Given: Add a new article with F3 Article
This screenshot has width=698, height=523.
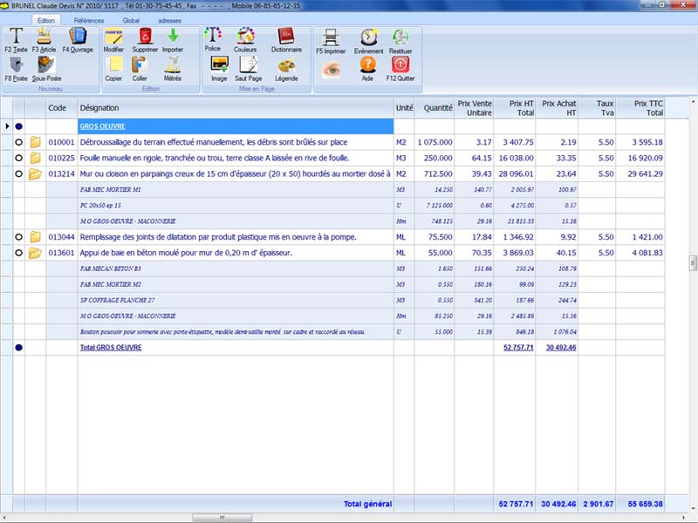Looking at the screenshot, I should (x=44, y=37).
